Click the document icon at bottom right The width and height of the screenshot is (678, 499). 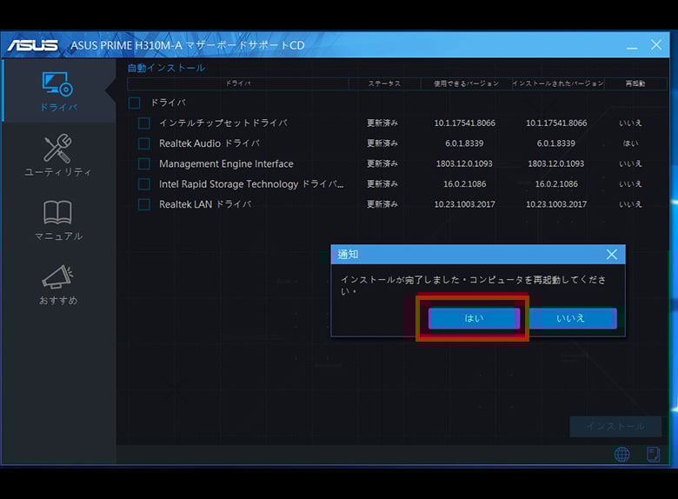point(653,455)
